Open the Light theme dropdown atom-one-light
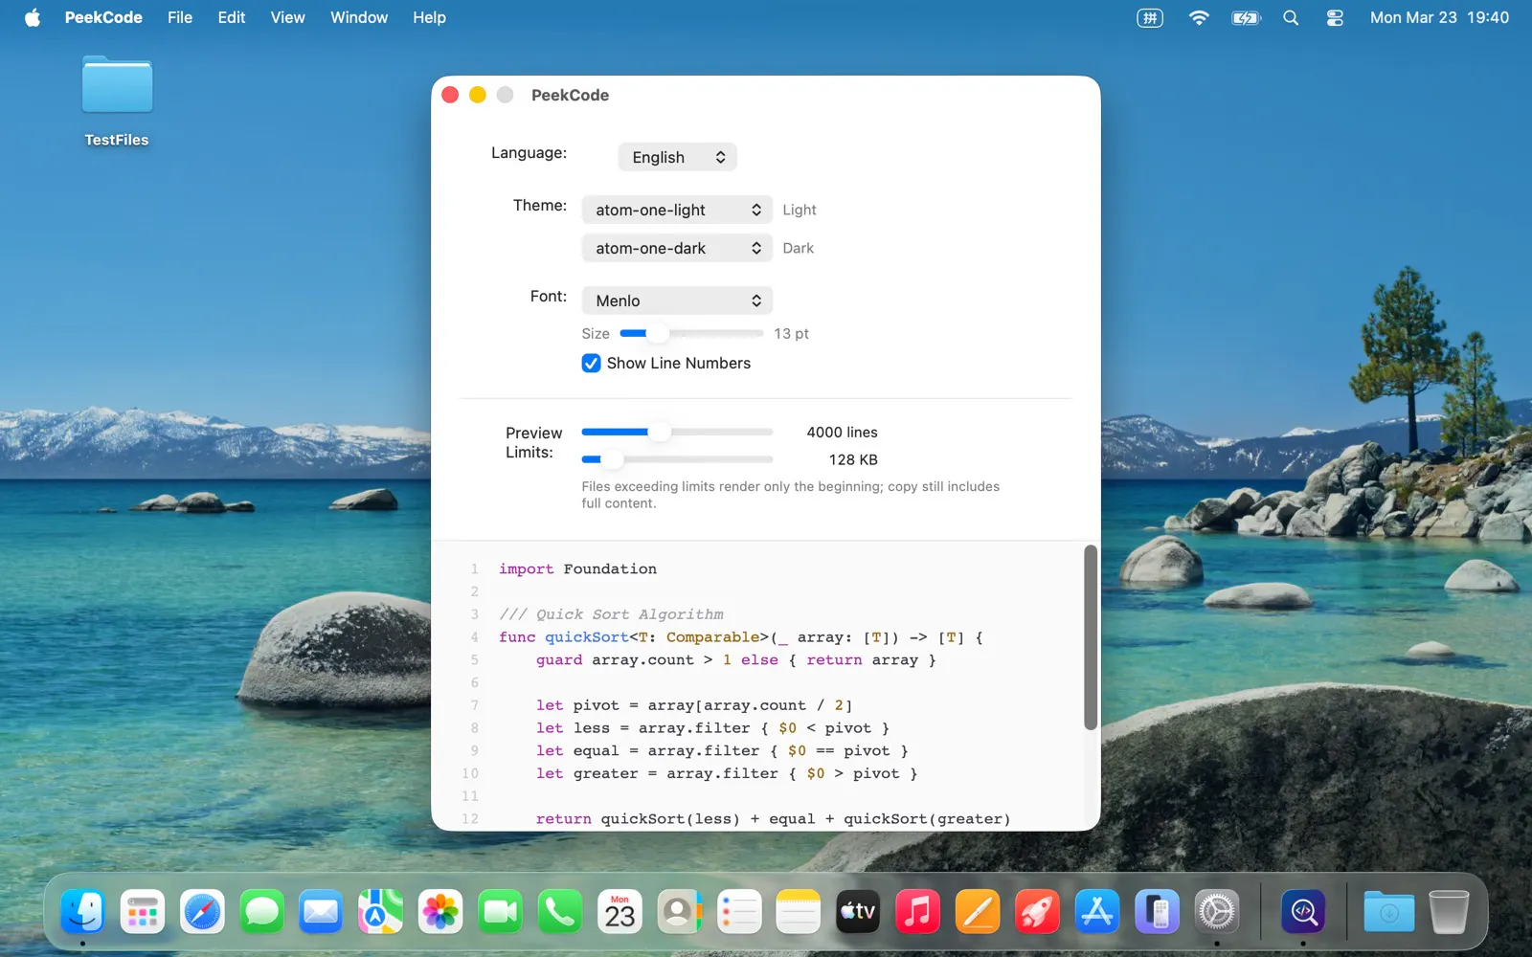Viewport: 1532px width, 957px height. coord(677,210)
